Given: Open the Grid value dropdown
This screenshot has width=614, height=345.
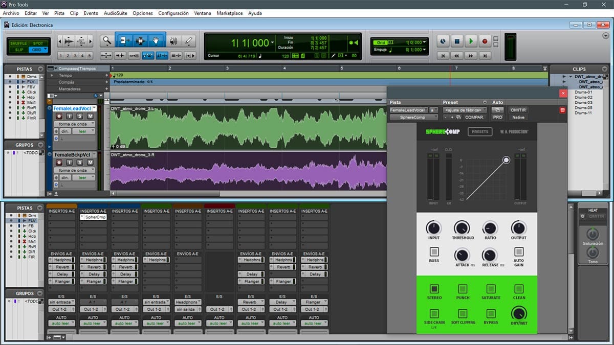Looking at the screenshot, I should click(x=425, y=42).
